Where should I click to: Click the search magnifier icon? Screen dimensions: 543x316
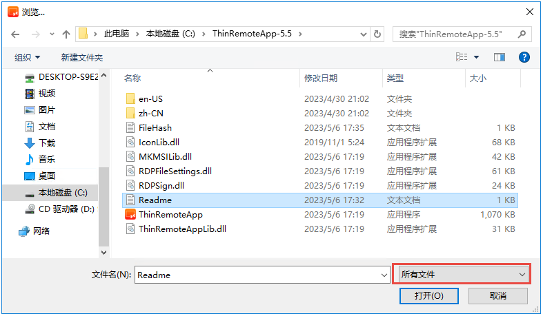click(522, 34)
